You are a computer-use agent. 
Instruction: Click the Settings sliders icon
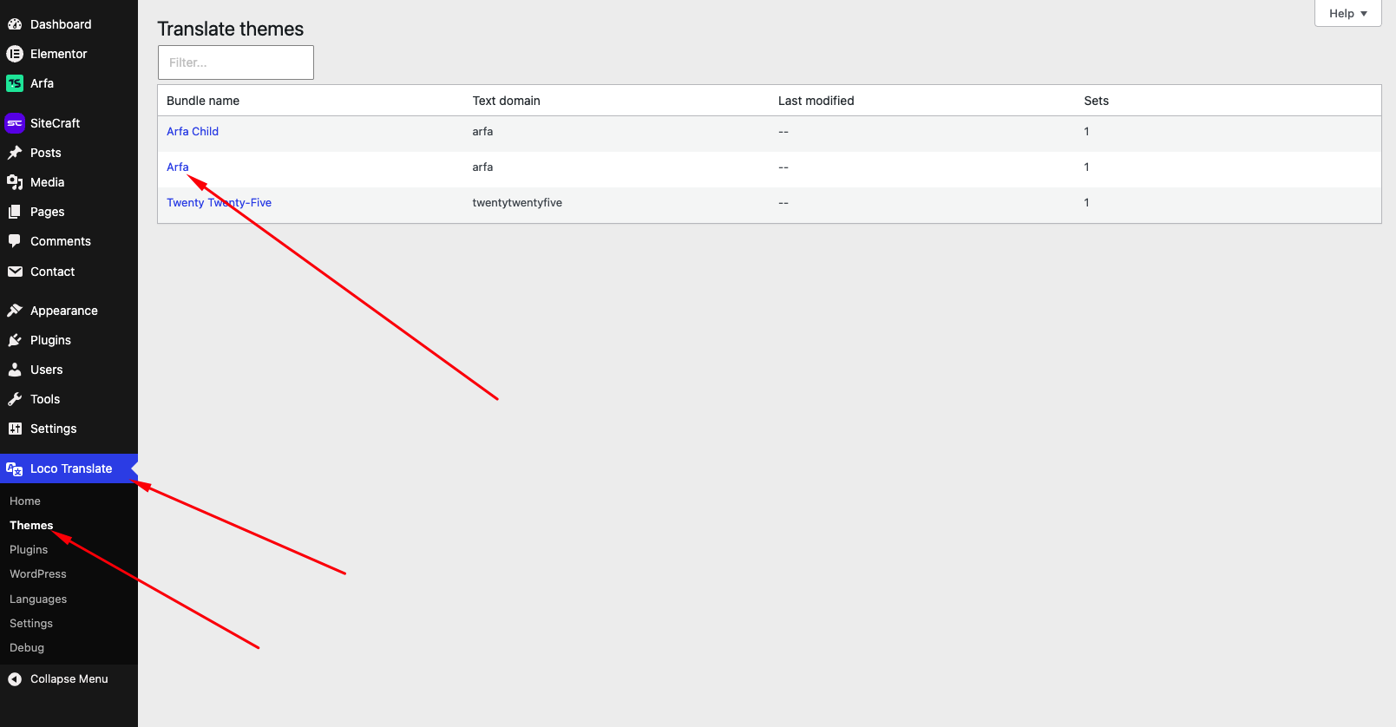point(15,429)
